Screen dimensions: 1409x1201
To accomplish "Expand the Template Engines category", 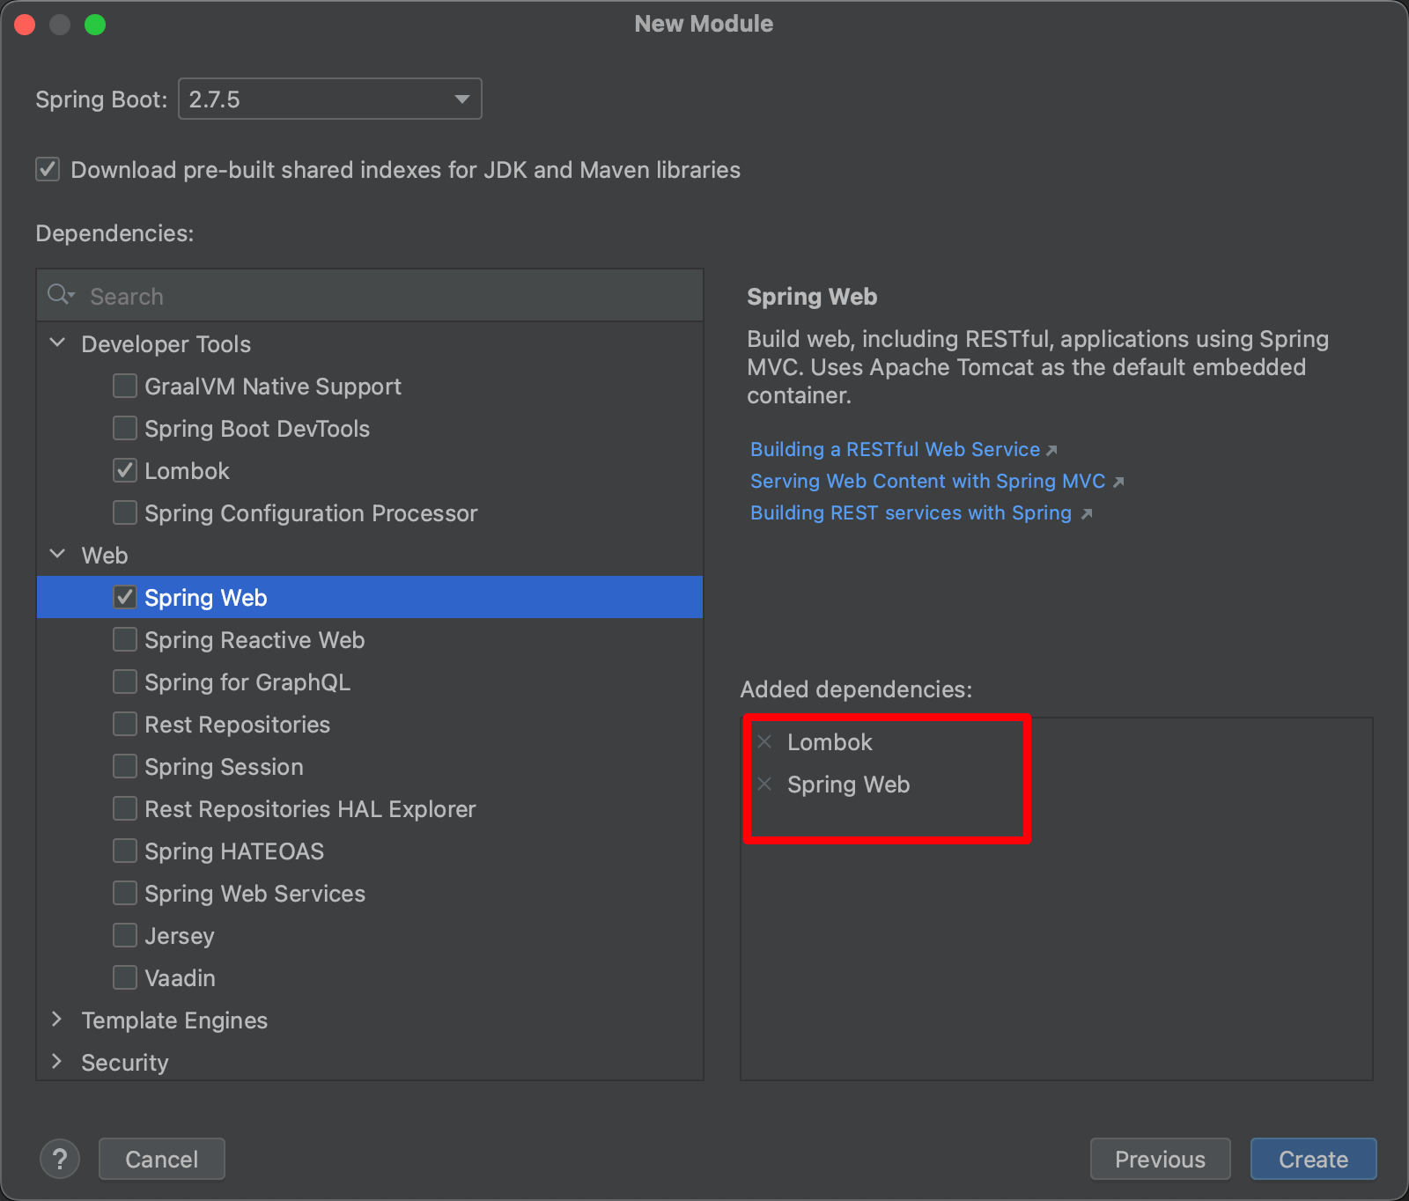I will (x=57, y=1020).
